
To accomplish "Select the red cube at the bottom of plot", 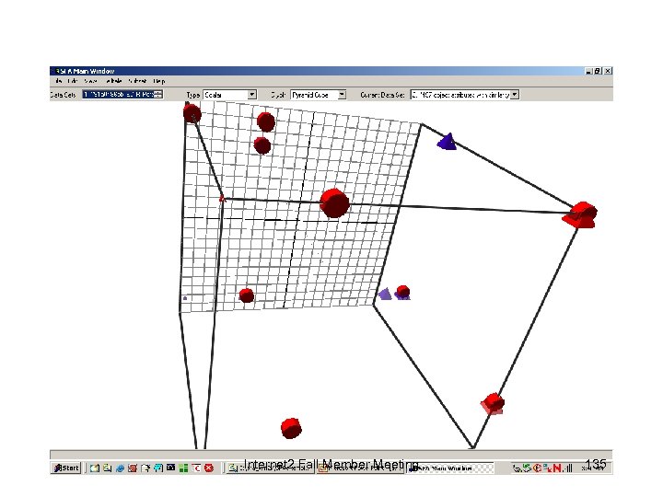I will (291, 428).
